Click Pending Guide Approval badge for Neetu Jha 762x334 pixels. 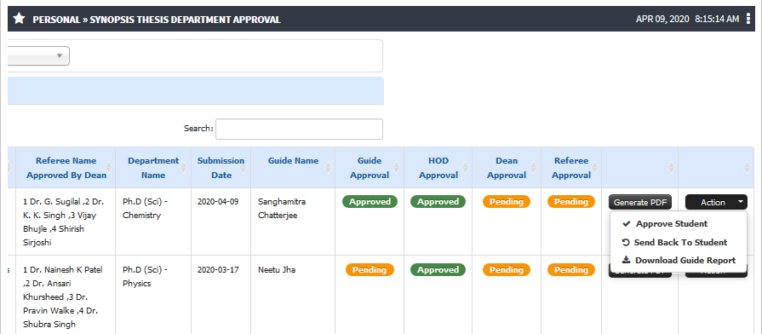point(370,270)
